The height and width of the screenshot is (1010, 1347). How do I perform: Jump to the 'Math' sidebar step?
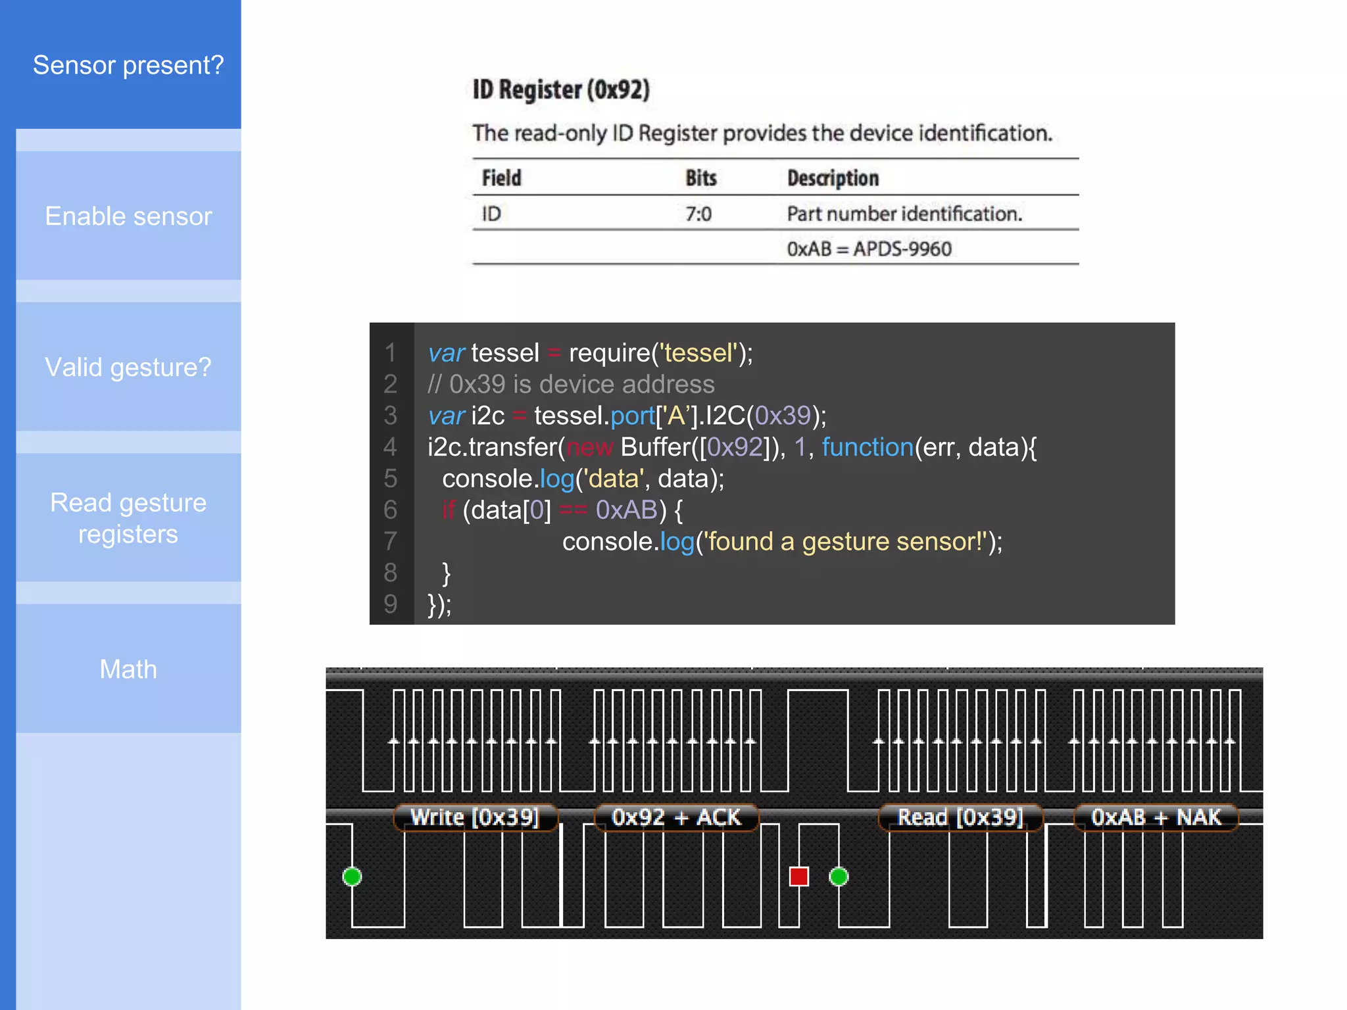[128, 669]
